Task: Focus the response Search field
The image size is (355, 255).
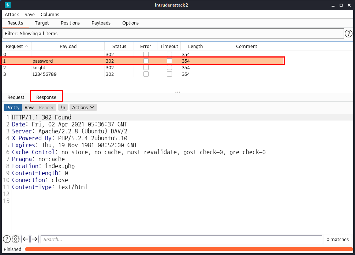Action: pyautogui.click(x=181, y=239)
